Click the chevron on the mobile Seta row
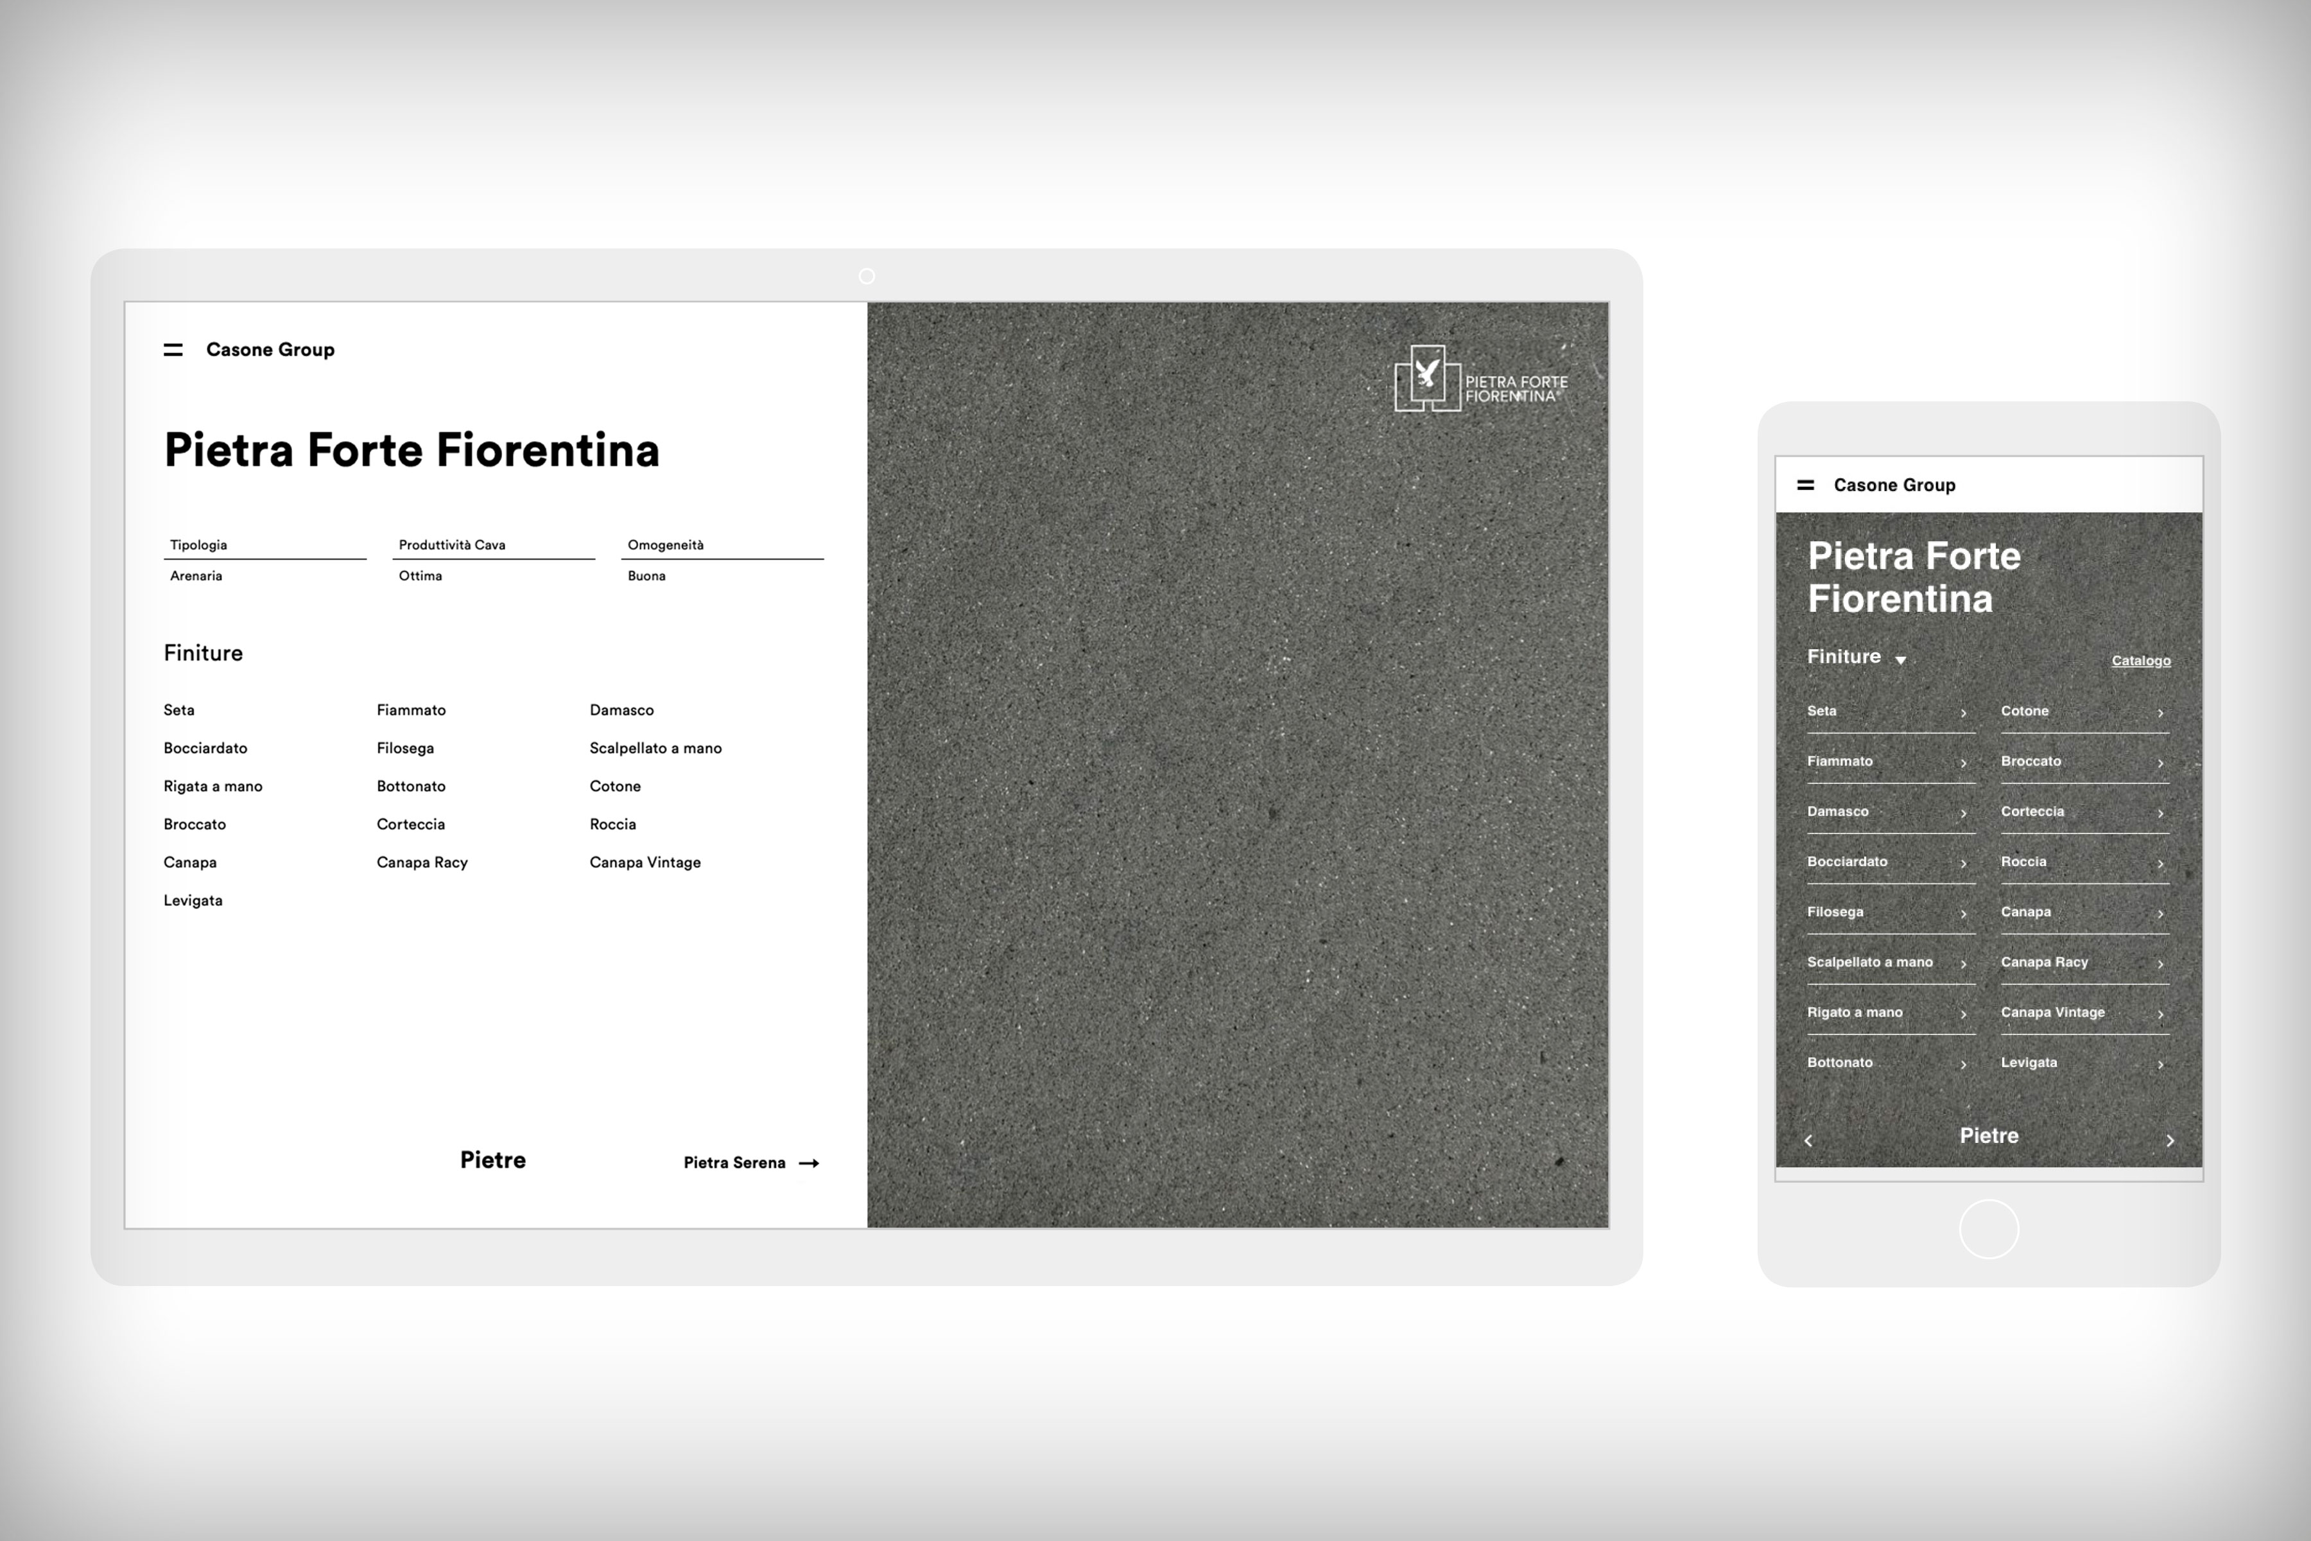 1963,713
